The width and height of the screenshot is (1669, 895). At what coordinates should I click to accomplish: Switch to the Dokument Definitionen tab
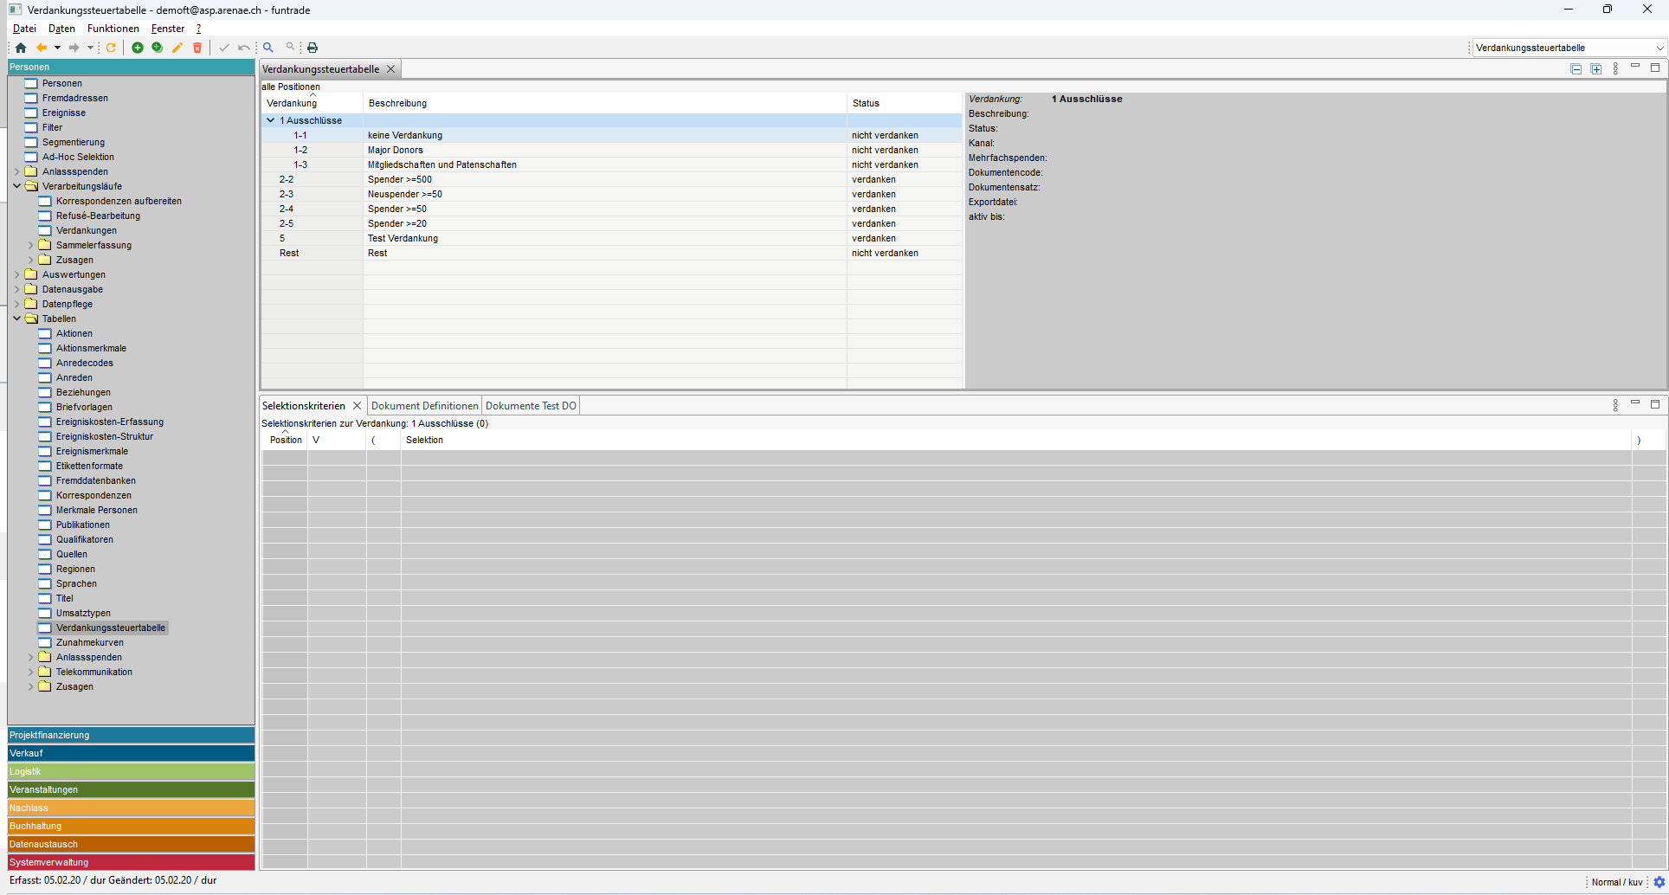[424, 406]
